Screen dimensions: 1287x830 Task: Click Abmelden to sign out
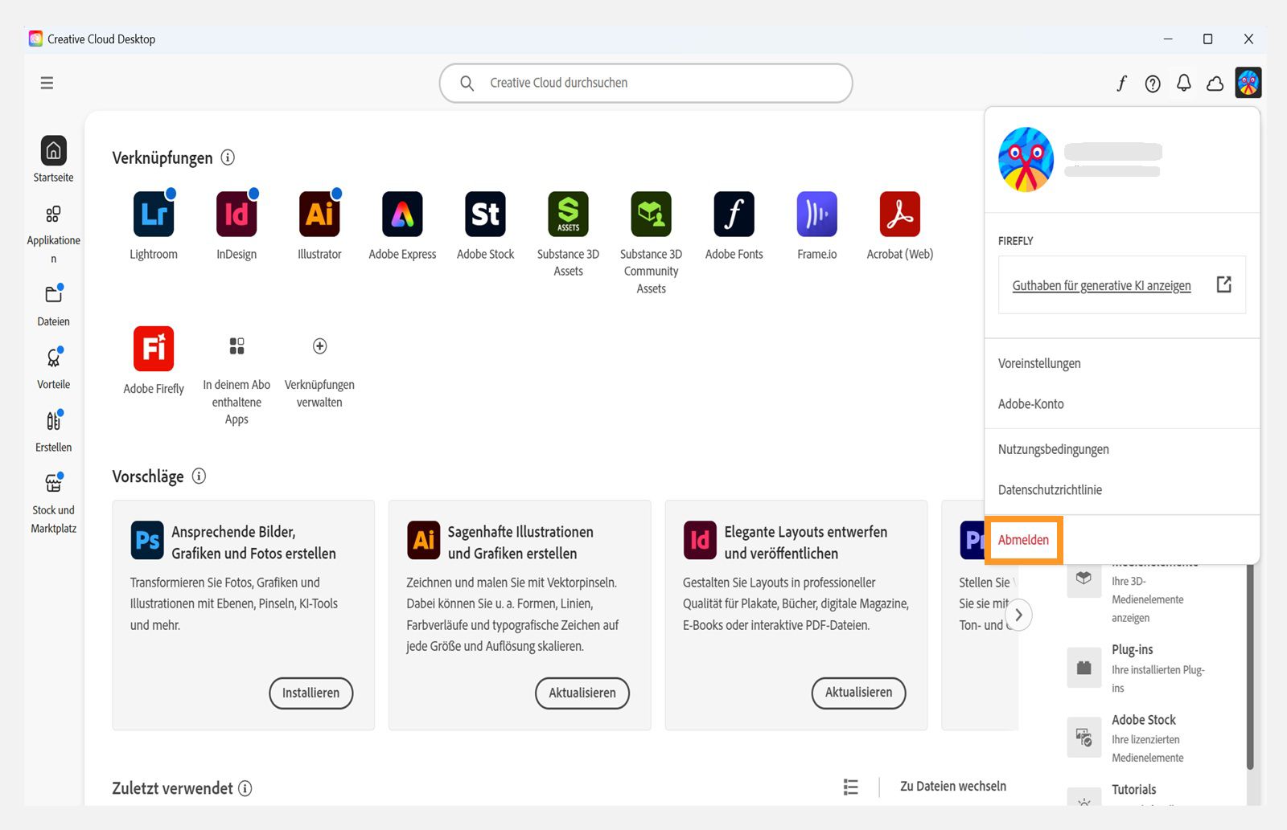pyautogui.click(x=1023, y=540)
